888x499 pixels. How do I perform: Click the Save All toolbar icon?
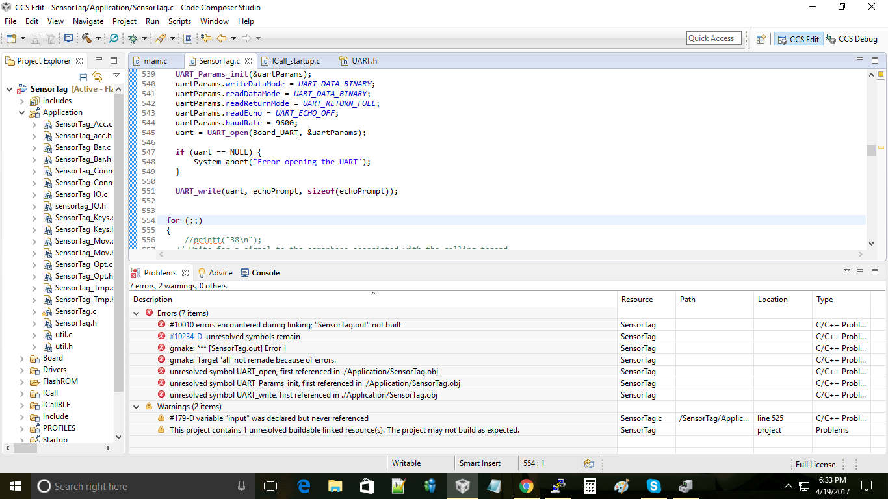[50, 38]
